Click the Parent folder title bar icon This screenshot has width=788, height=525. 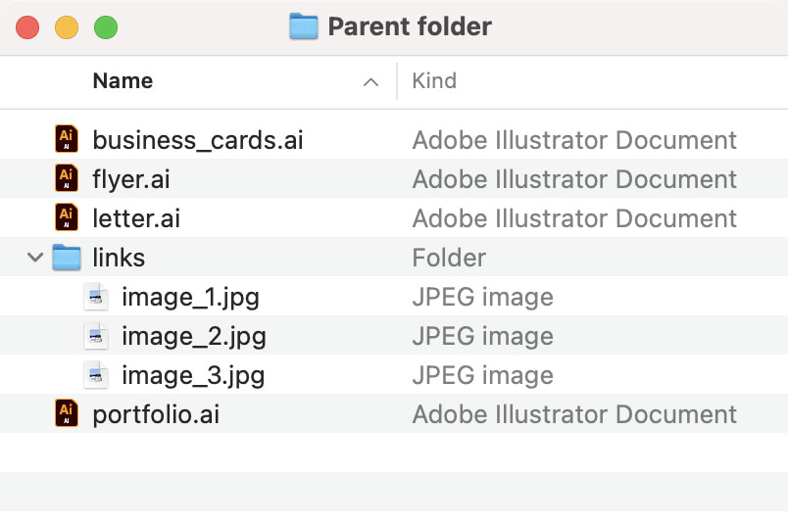click(304, 26)
